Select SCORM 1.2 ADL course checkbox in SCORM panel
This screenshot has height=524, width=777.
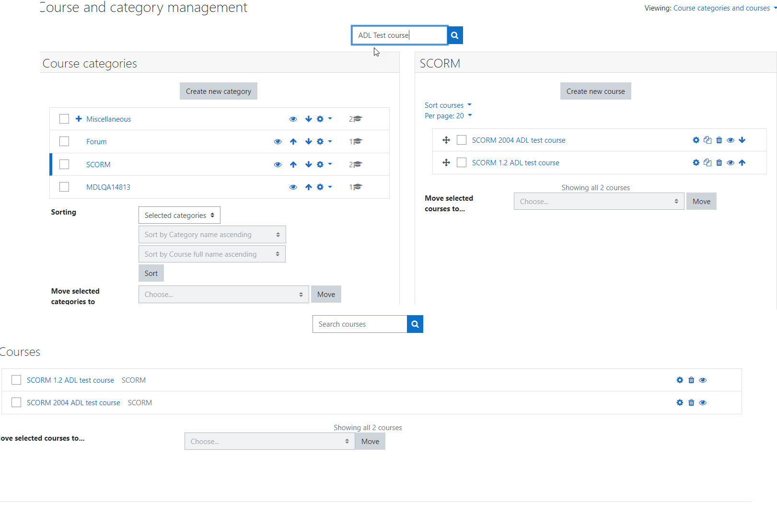coord(462,162)
